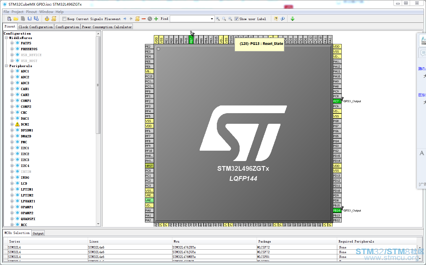Click the ADC1 peripheral icon
This screenshot has width=426, height=265.
(x=17, y=71)
